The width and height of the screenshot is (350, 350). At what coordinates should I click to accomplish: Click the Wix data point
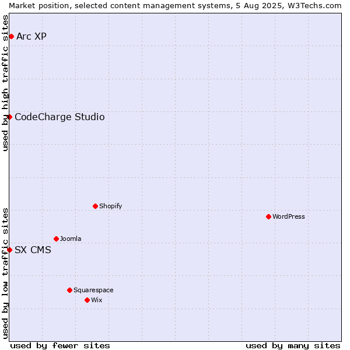pyautogui.click(x=87, y=300)
